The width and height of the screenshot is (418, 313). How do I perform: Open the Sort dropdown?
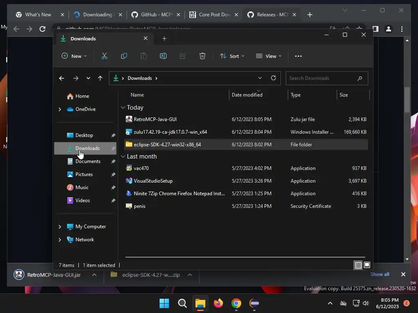[232, 56]
